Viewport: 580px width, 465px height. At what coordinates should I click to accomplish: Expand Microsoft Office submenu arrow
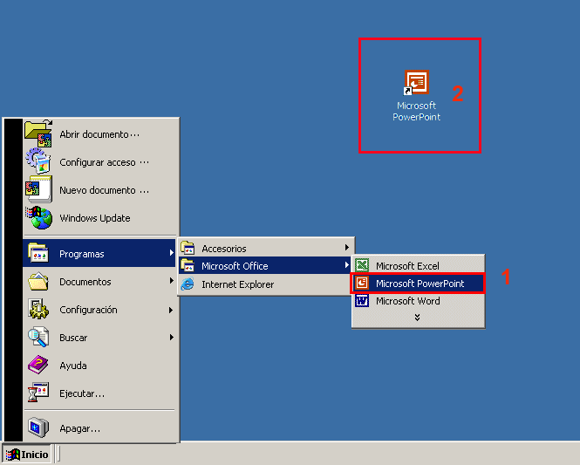pos(346,265)
